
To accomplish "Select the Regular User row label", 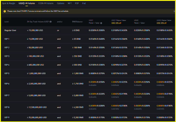I will (x=10, y=30).
